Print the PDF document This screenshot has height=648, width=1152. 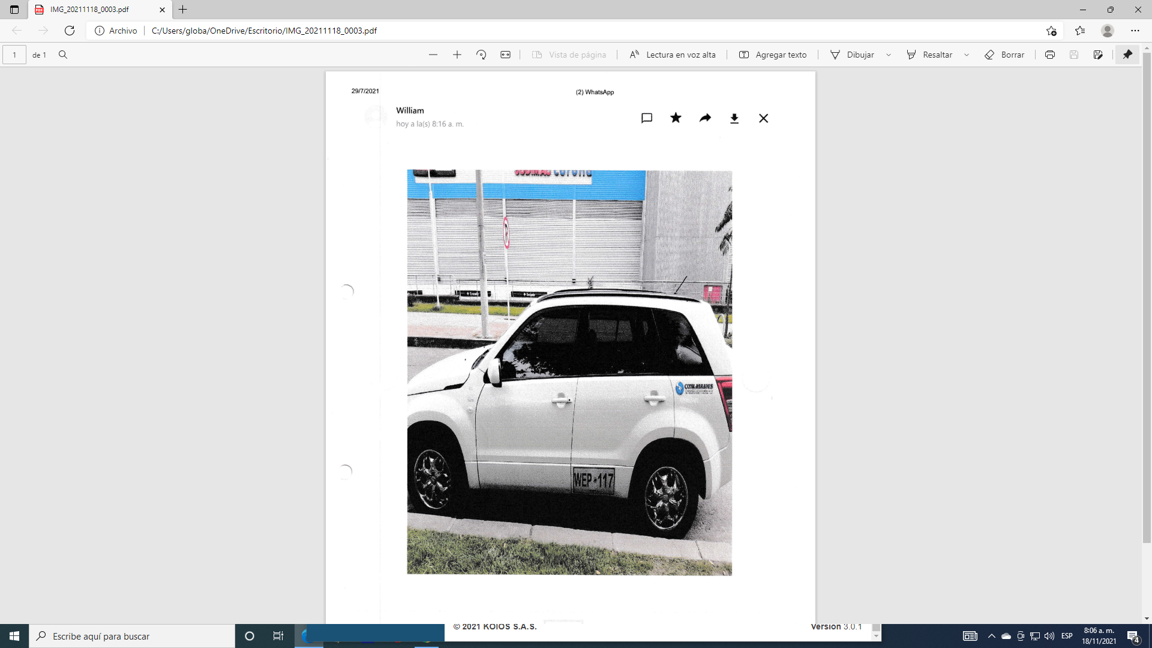click(1050, 55)
